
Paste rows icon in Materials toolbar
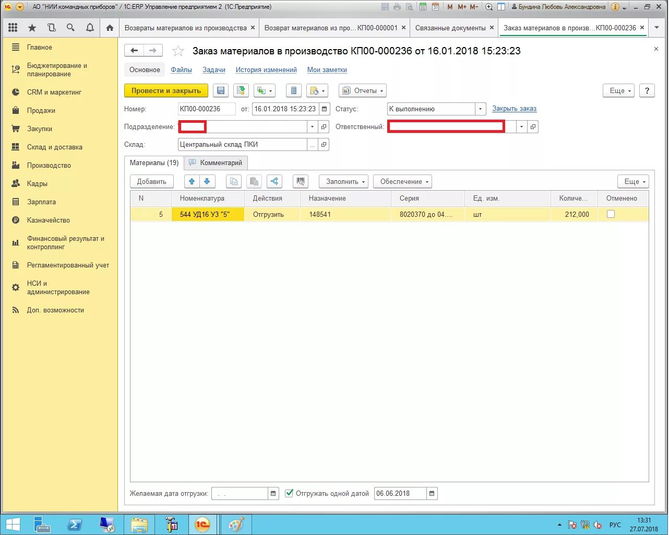tap(254, 181)
